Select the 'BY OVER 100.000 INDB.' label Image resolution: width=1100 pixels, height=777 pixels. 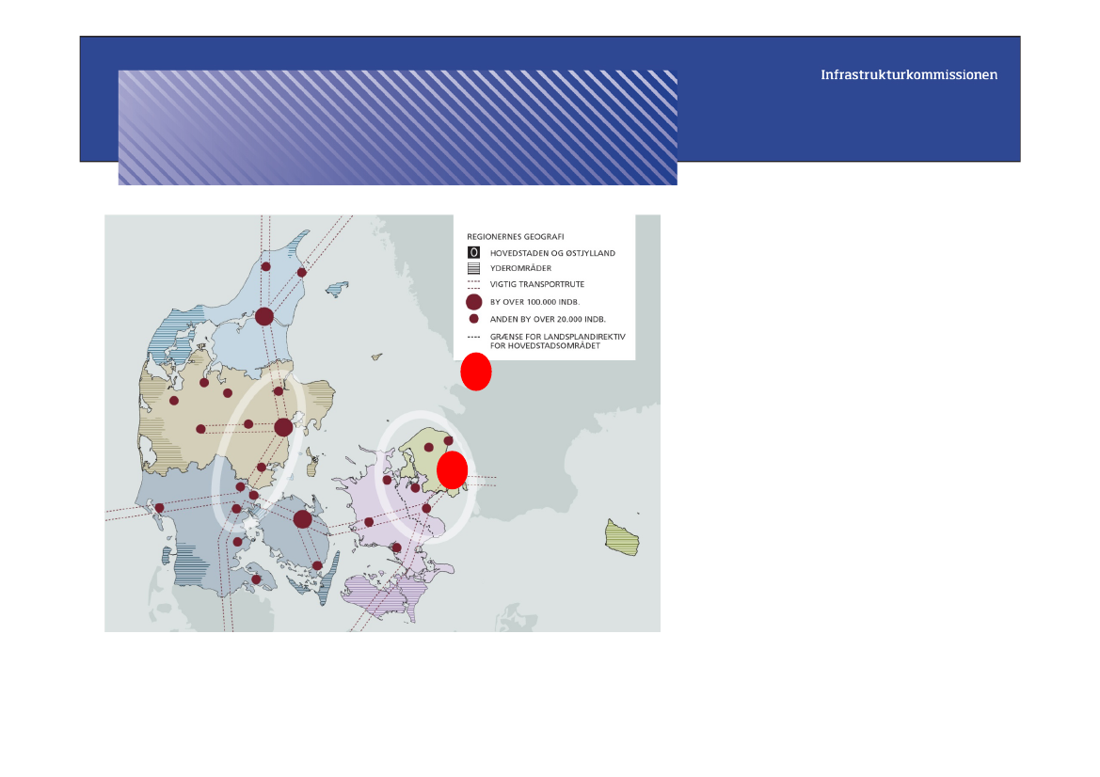click(534, 302)
